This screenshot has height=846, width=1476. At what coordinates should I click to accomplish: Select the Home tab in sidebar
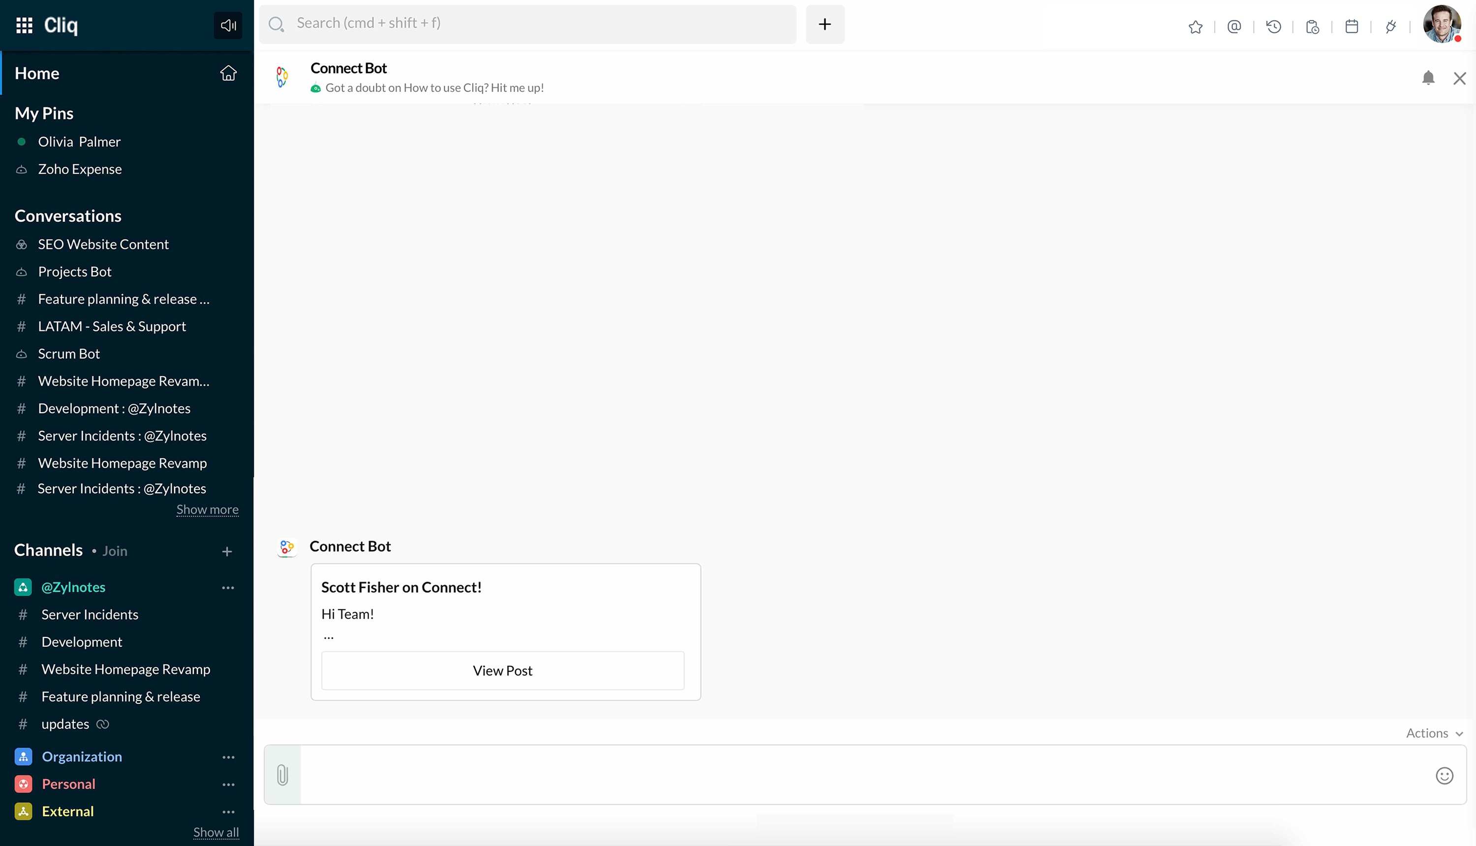(x=37, y=73)
